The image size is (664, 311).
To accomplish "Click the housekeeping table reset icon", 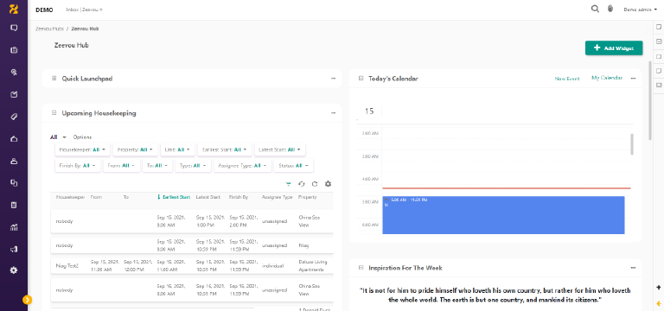I will [x=302, y=184].
